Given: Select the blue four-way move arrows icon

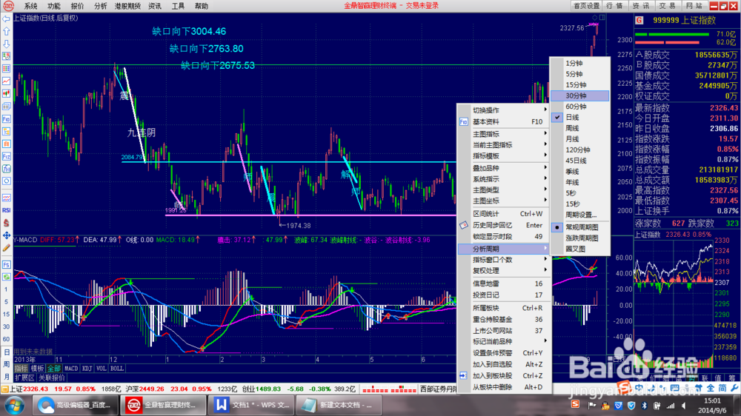Looking at the screenshot, I should 6,235.
